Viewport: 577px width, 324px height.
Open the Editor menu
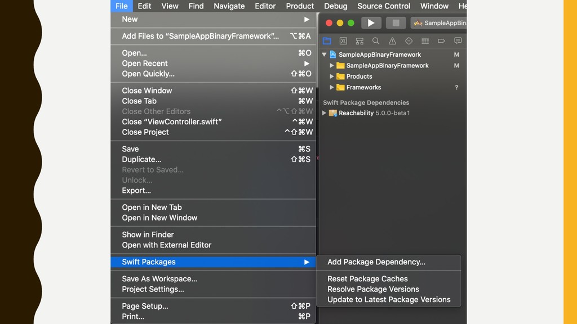coord(265,6)
